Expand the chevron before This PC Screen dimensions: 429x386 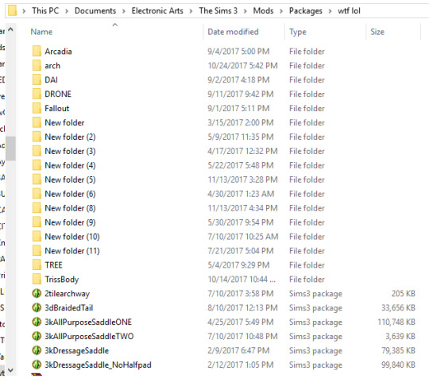(x=24, y=11)
